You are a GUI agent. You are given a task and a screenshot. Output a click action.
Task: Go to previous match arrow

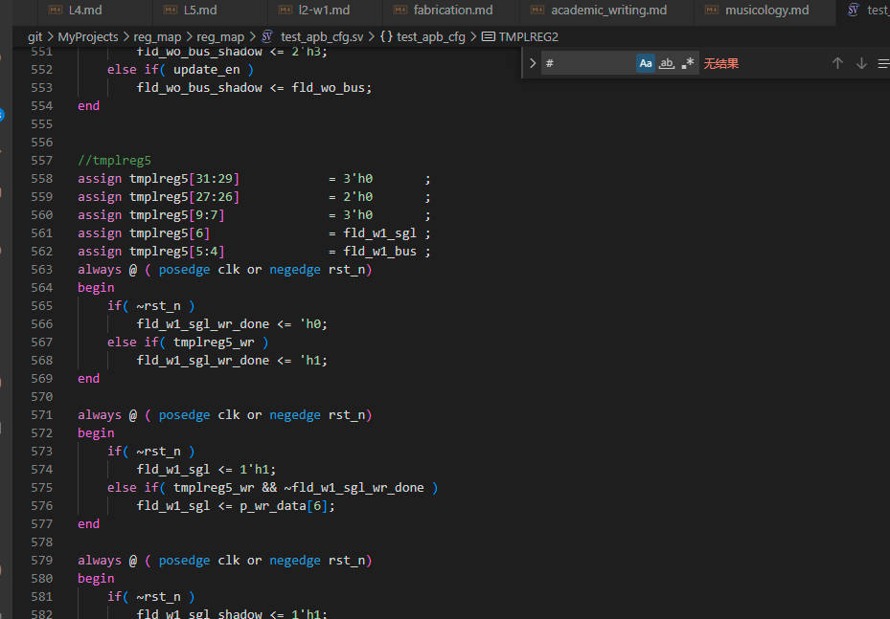pyautogui.click(x=837, y=63)
